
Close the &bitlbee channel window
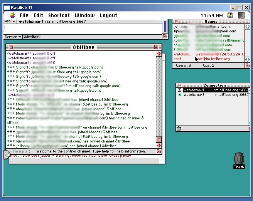[x=11, y=47]
